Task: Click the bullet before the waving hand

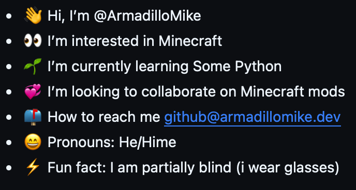Action: click(9, 17)
